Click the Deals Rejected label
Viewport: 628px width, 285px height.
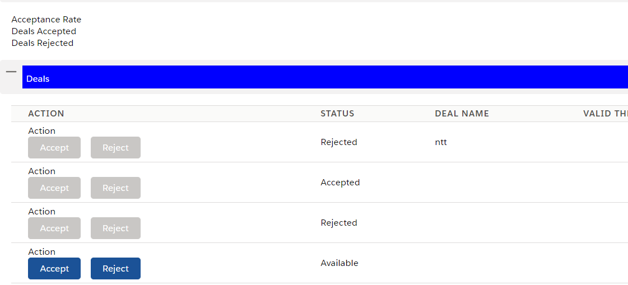pos(43,43)
